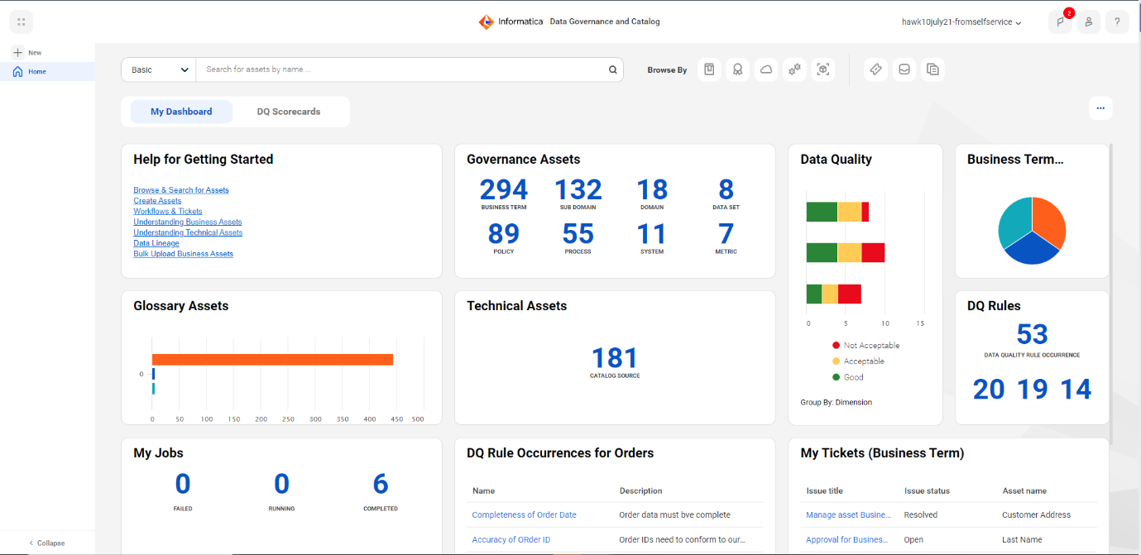Switch to the DQ Scorecards tab

289,112
